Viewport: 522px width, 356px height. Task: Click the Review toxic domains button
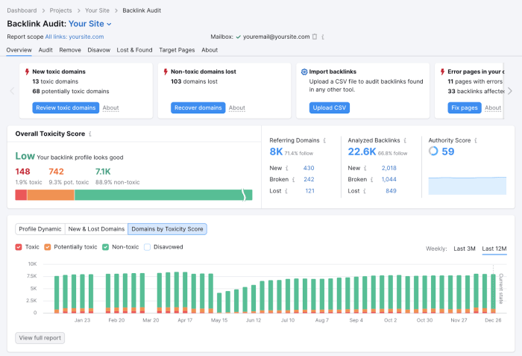click(x=66, y=107)
